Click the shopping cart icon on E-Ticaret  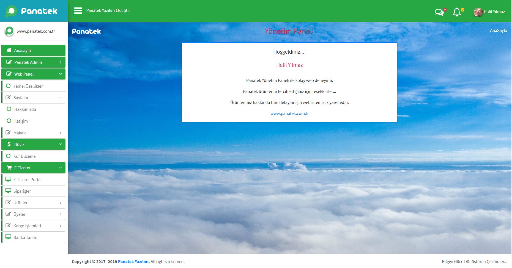pos(9,167)
